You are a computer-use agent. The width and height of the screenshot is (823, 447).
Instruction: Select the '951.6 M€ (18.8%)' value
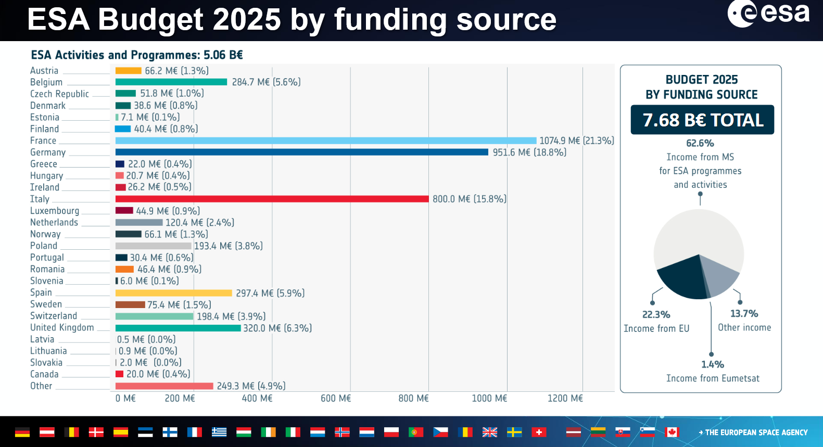point(530,152)
